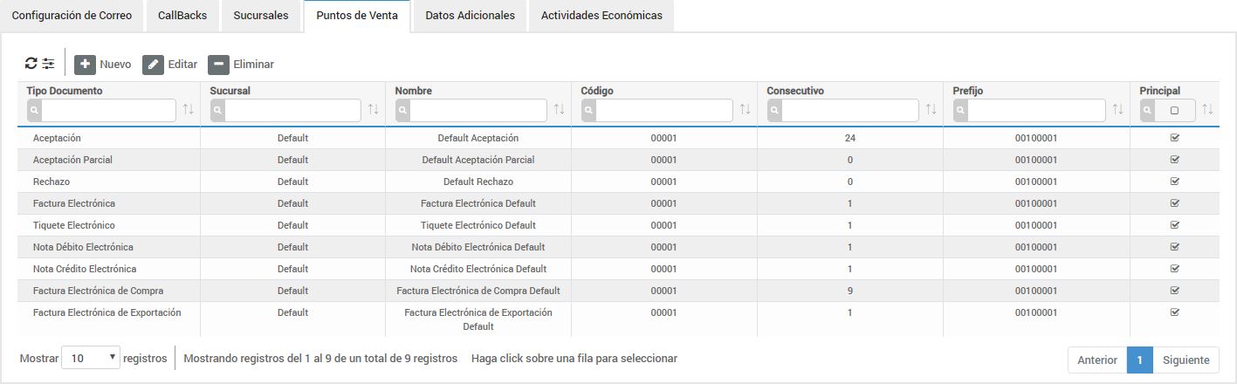1237x384 pixels.
Task: Switch to Sucursales tab
Action: 261,16
